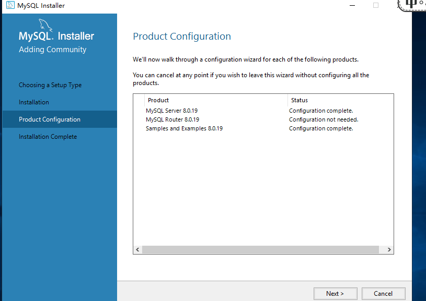The width and height of the screenshot is (426, 301).
Task: Click the highlighted Product Configuration step
Action: click(x=50, y=119)
